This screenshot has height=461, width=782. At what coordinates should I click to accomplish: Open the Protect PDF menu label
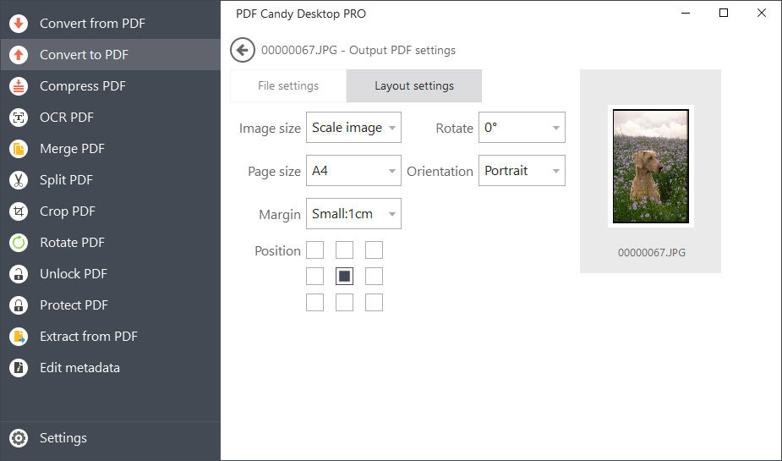pos(74,305)
